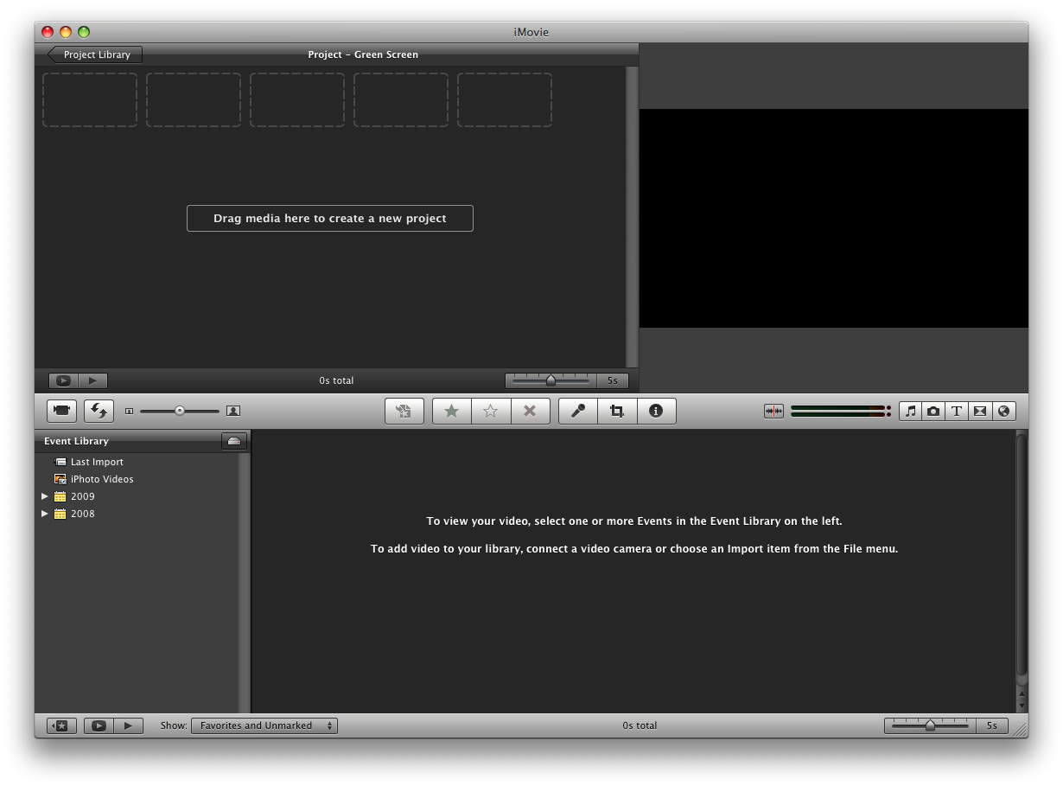Screen dimensions: 1063x786
Task: Click the first empty clip placeholder
Action: coord(90,99)
